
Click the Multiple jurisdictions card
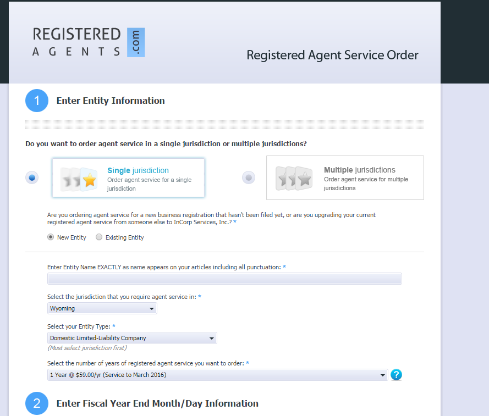pos(345,178)
